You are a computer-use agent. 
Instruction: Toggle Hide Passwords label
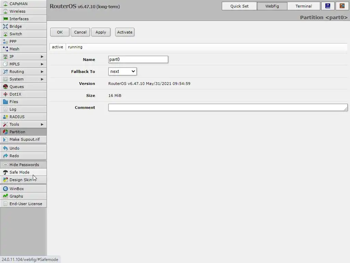pyautogui.click(x=24, y=165)
